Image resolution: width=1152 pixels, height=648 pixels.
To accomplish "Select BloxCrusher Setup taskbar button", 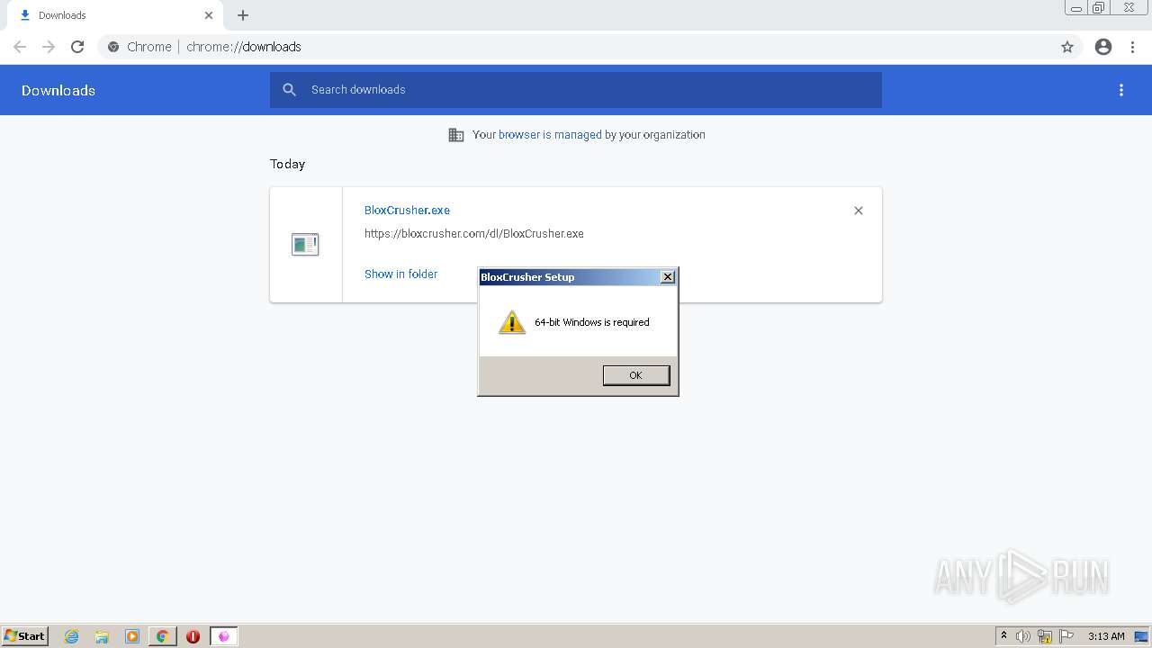I will (223, 636).
